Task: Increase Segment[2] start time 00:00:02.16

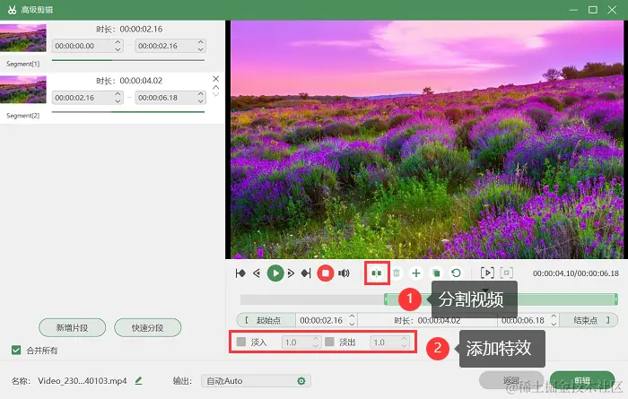Action: point(118,94)
